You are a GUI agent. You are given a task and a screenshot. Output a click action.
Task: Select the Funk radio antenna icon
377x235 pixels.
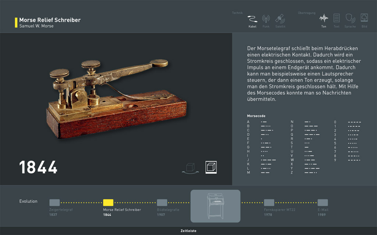(266, 19)
